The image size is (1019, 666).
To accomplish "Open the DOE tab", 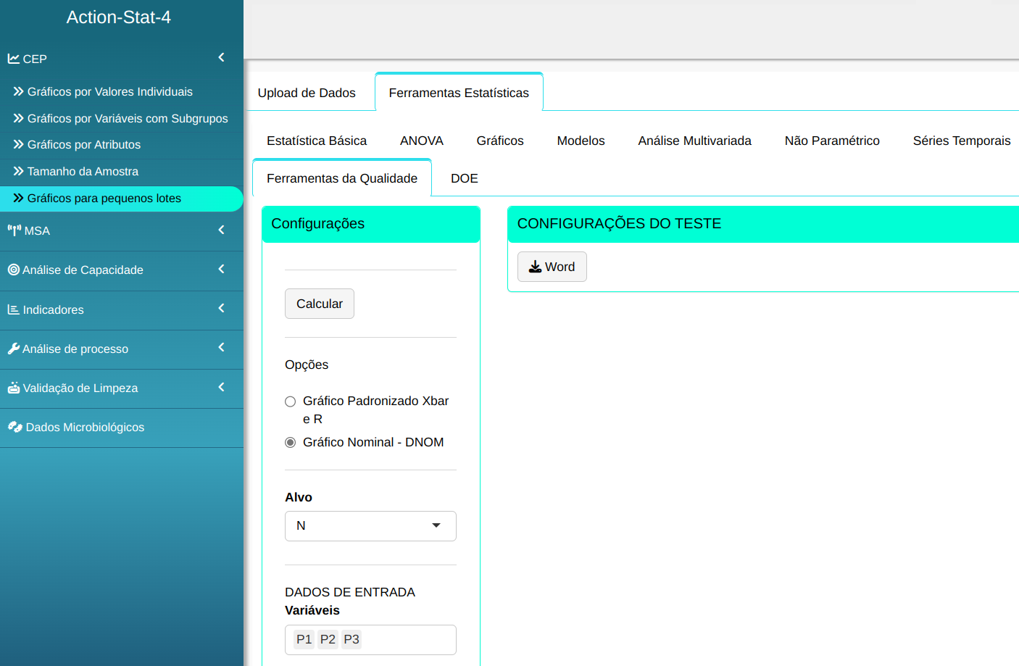I will click(464, 178).
